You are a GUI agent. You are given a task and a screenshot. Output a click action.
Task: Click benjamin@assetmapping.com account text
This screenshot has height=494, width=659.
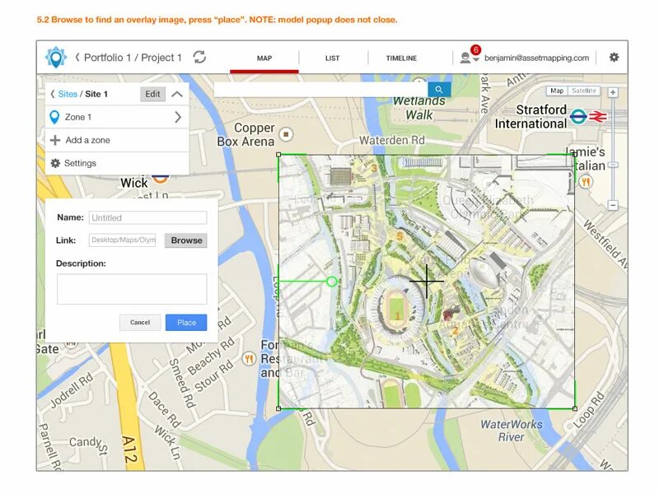pos(536,58)
